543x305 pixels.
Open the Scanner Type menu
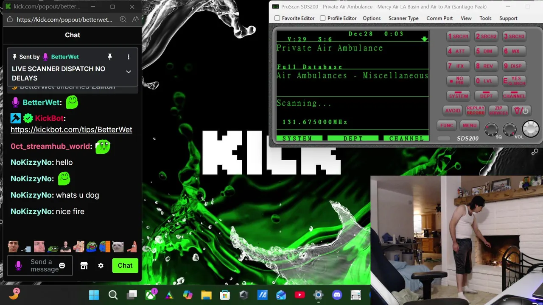coord(403,18)
